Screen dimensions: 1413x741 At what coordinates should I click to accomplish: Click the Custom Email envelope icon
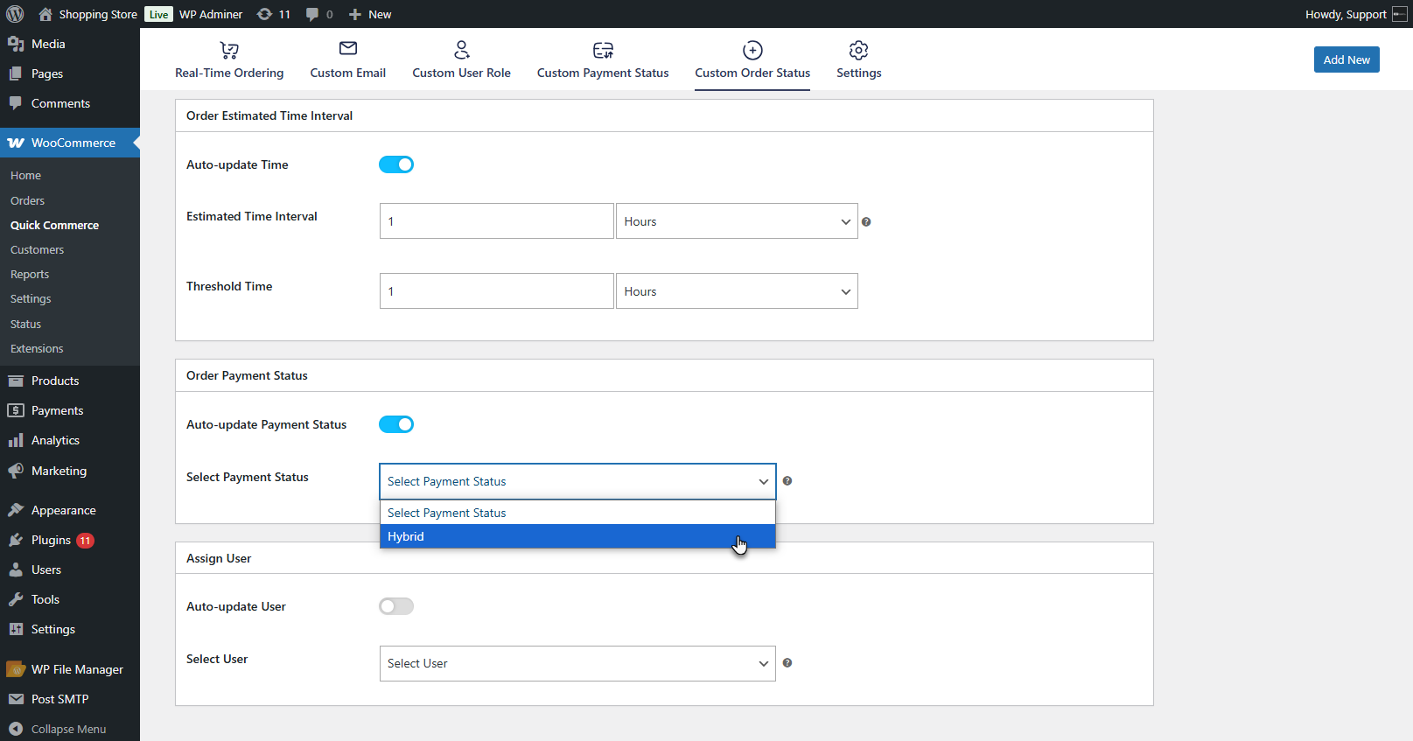coord(347,49)
